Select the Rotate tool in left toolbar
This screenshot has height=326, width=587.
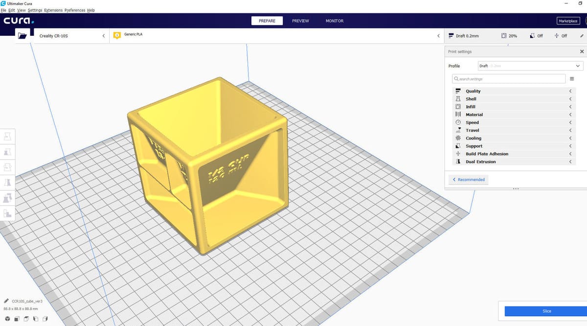coord(8,167)
